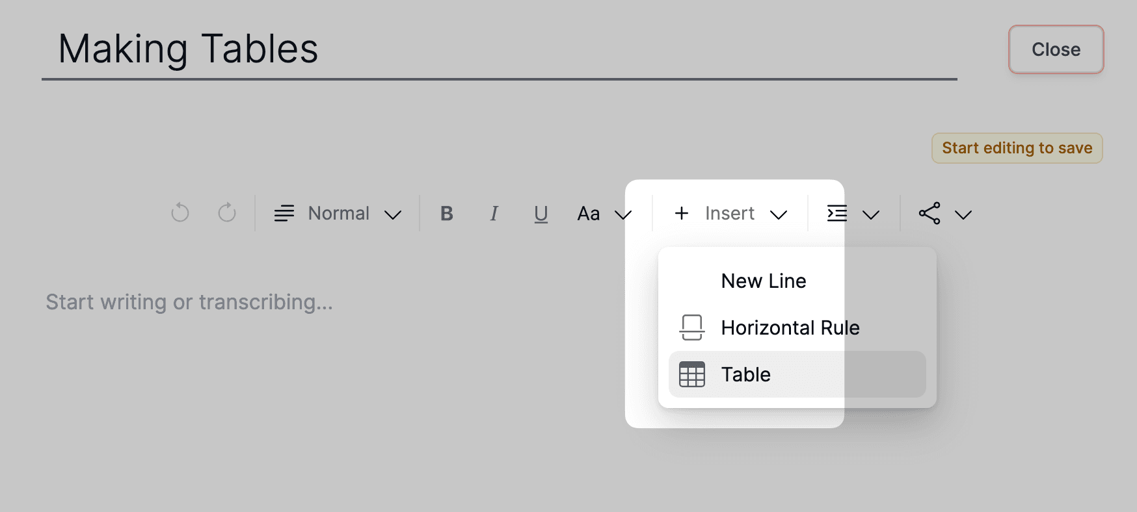Open the Normal paragraph style dropdown
Viewport: 1137px width, 512px height.
point(338,214)
